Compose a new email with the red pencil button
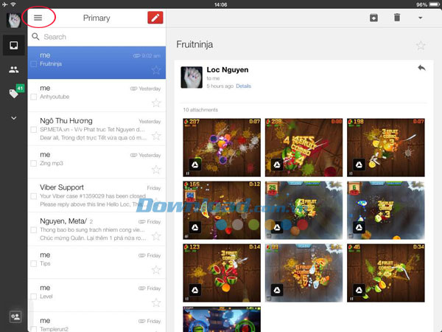The height and width of the screenshot is (332, 442). point(155,18)
